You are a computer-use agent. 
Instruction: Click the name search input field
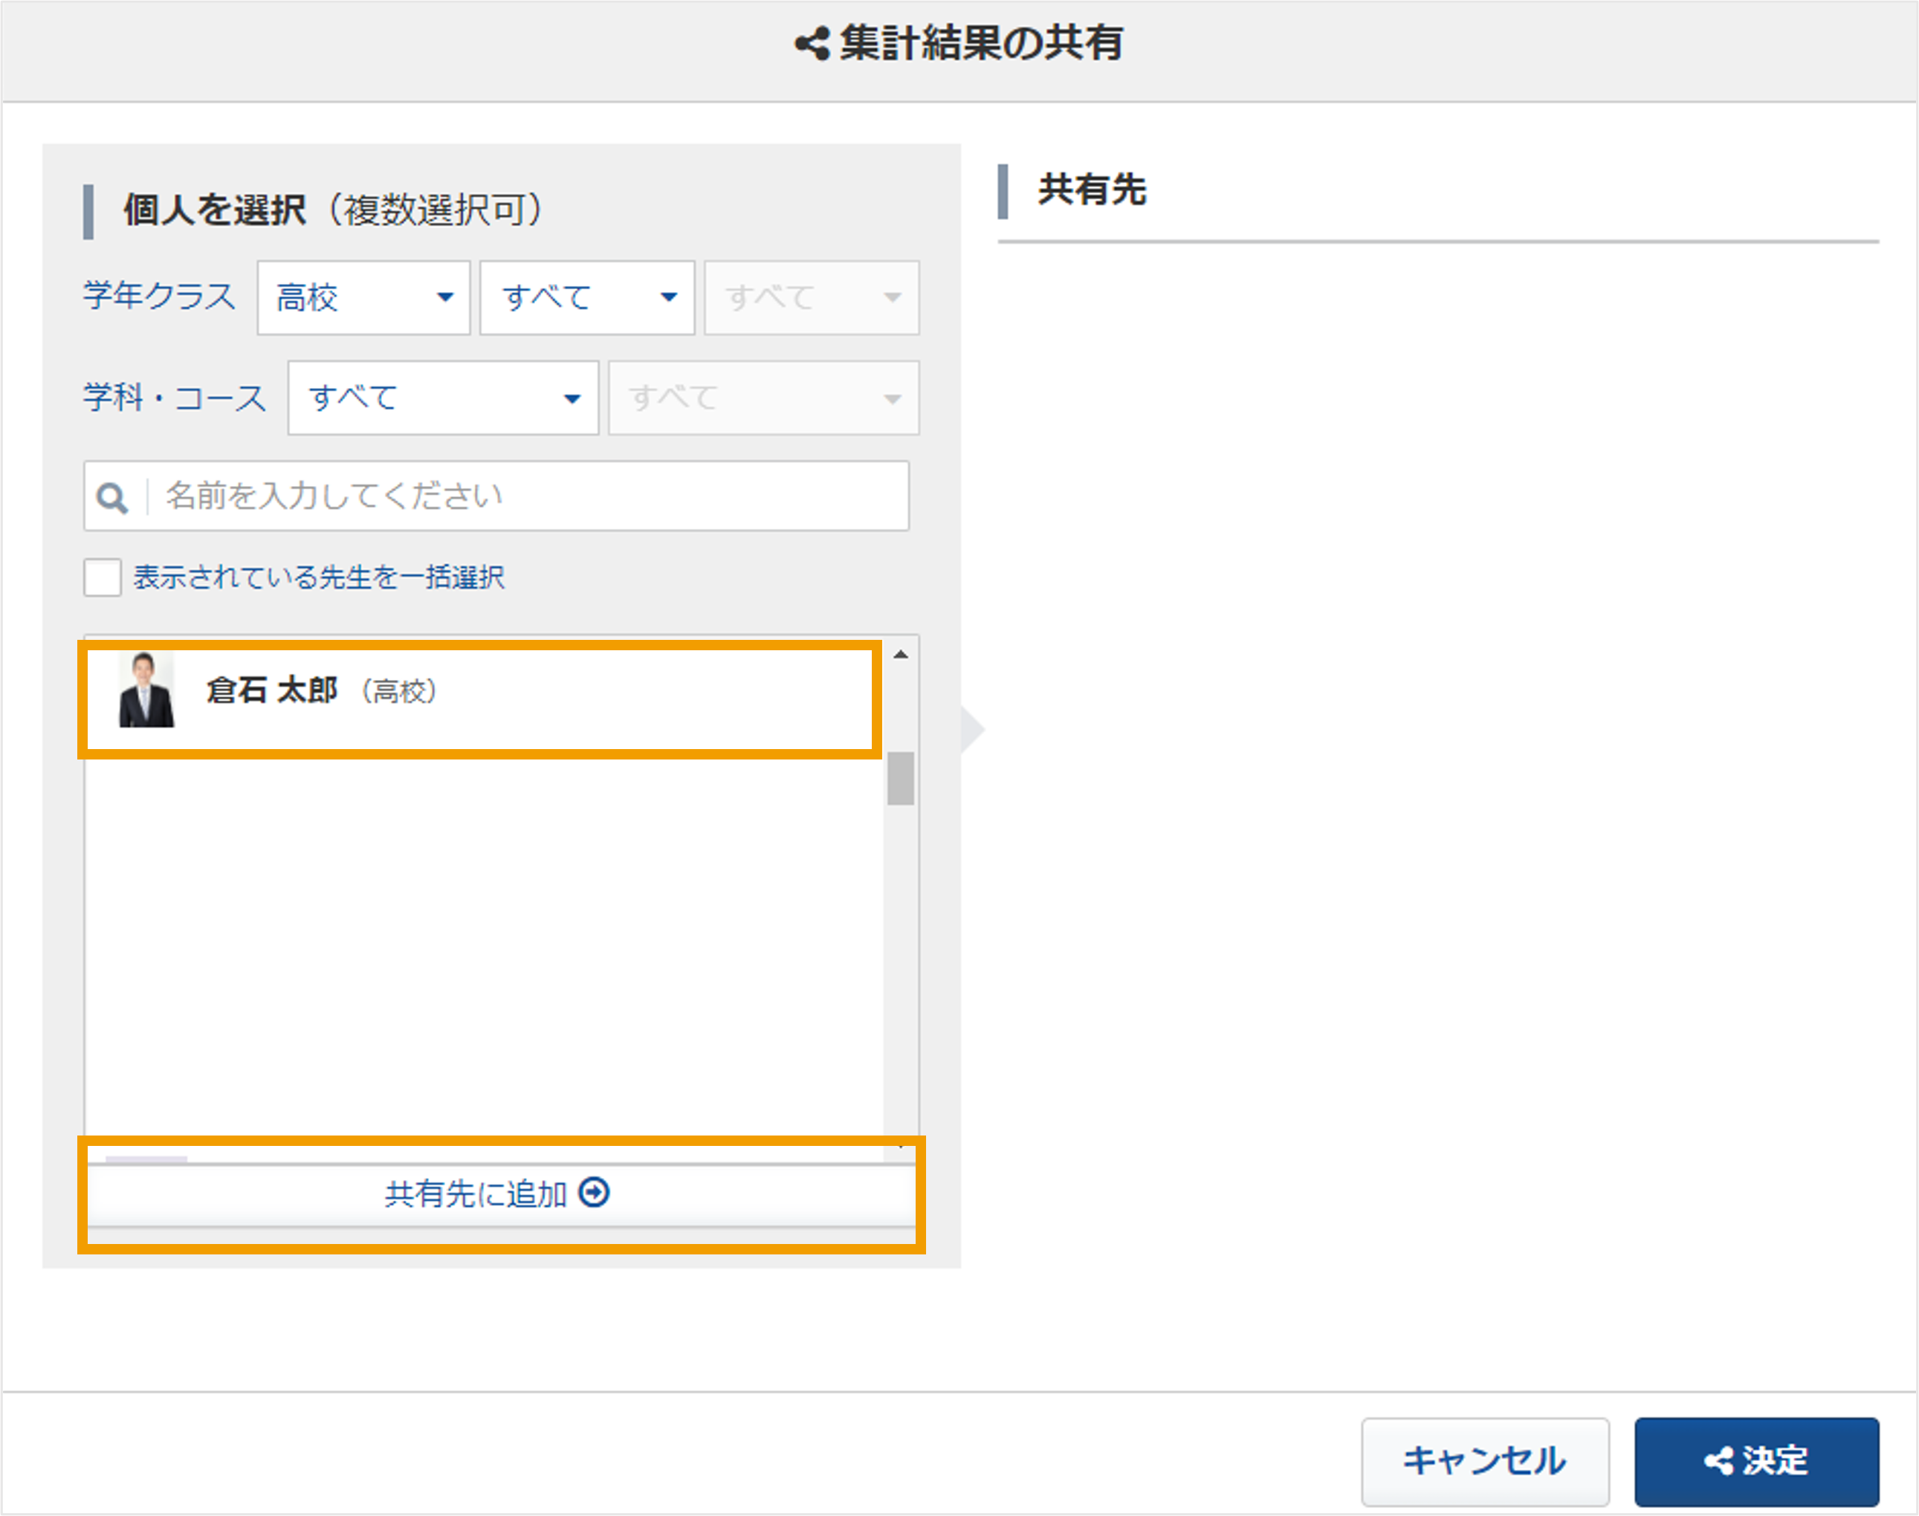click(496, 495)
